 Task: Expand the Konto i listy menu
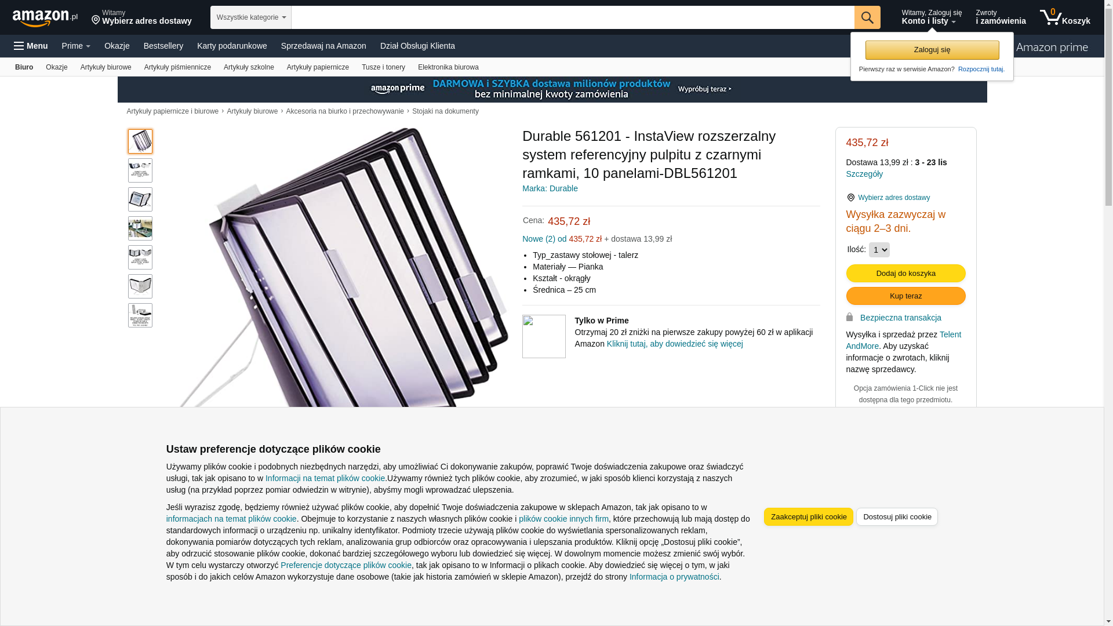(x=932, y=17)
